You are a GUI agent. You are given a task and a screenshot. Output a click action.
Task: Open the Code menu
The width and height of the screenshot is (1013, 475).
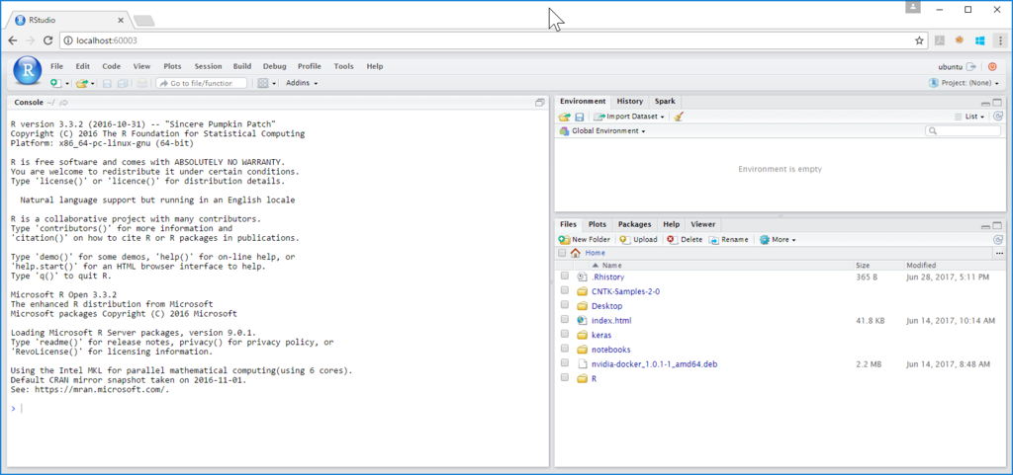(111, 66)
